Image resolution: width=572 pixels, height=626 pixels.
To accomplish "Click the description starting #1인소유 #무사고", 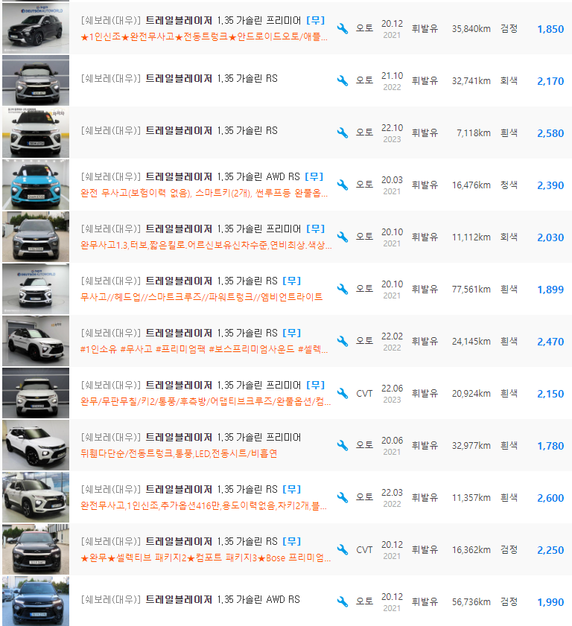I will [x=204, y=349].
